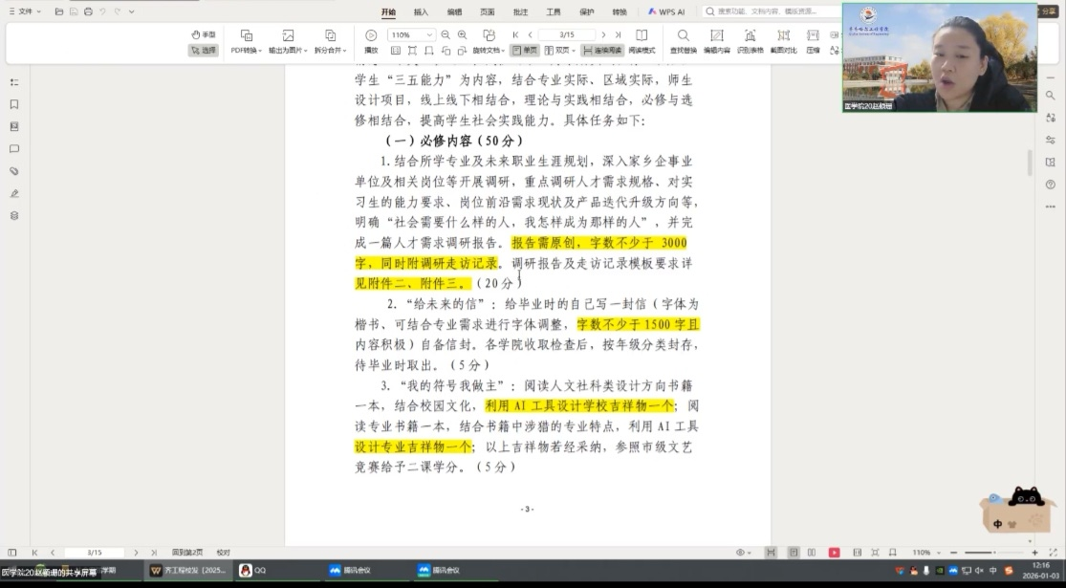The height and width of the screenshot is (588, 1066).
Task: Toggle Continuous Reading mode
Action: click(602, 50)
